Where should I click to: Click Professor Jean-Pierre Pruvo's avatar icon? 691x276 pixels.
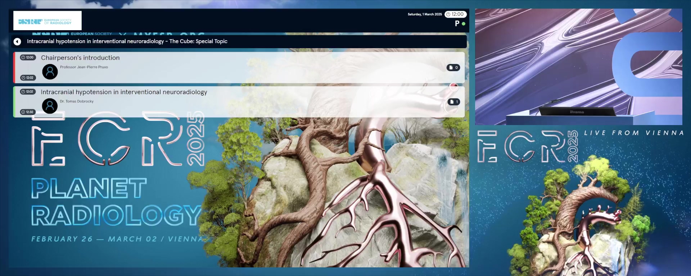pyautogui.click(x=50, y=72)
